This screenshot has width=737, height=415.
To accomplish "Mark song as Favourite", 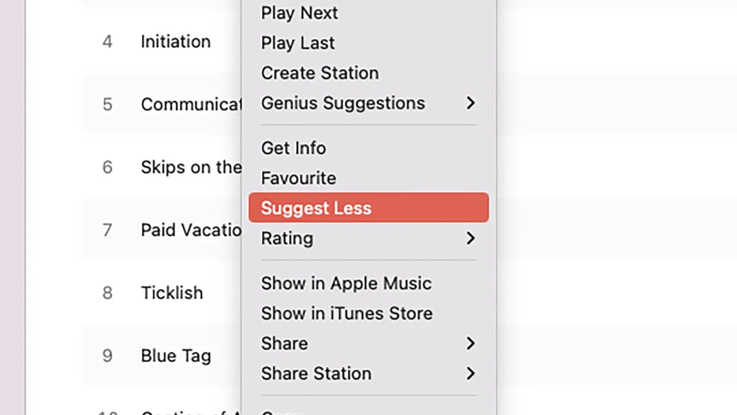I will [x=298, y=179].
